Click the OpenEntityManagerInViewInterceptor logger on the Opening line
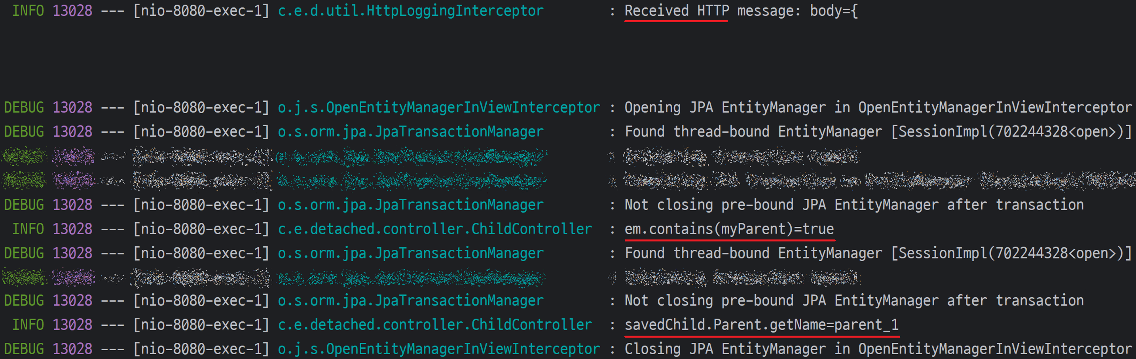This screenshot has width=1136, height=359. tap(439, 107)
